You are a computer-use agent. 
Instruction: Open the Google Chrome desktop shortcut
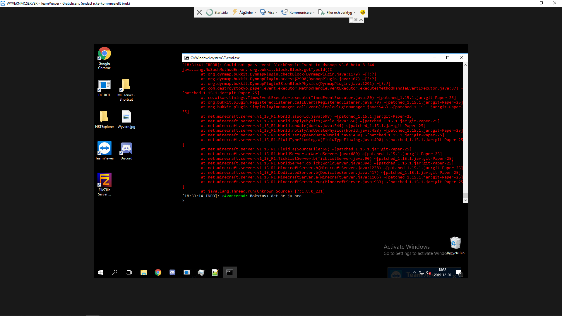pyautogui.click(x=104, y=58)
